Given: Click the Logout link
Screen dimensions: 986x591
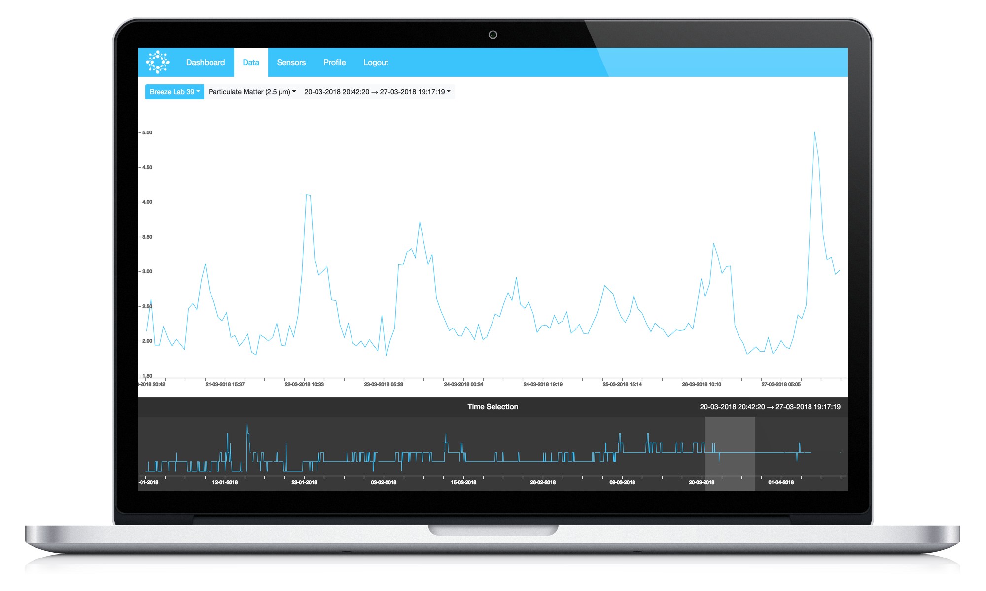Looking at the screenshot, I should pyautogui.click(x=376, y=62).
